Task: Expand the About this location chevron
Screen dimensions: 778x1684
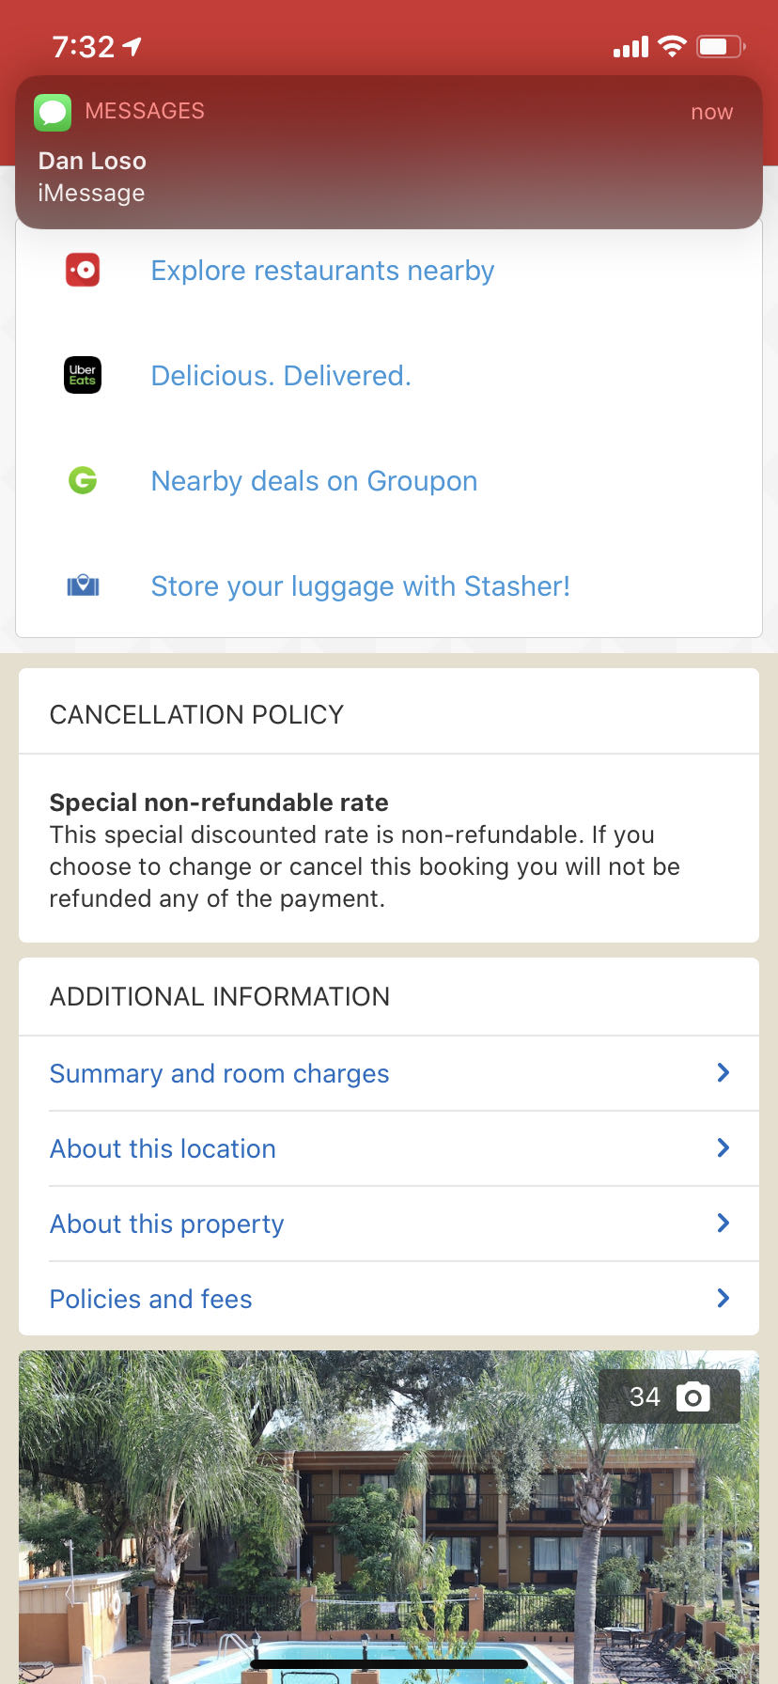Action: [723, 1148]
